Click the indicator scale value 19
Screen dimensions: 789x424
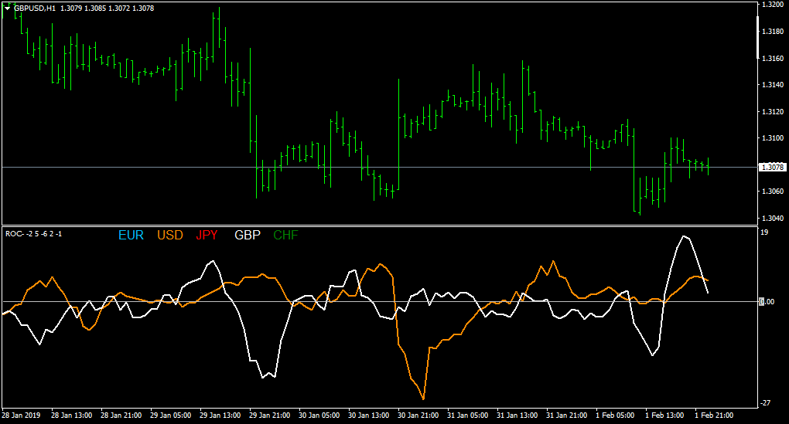[x=764, y=232]
